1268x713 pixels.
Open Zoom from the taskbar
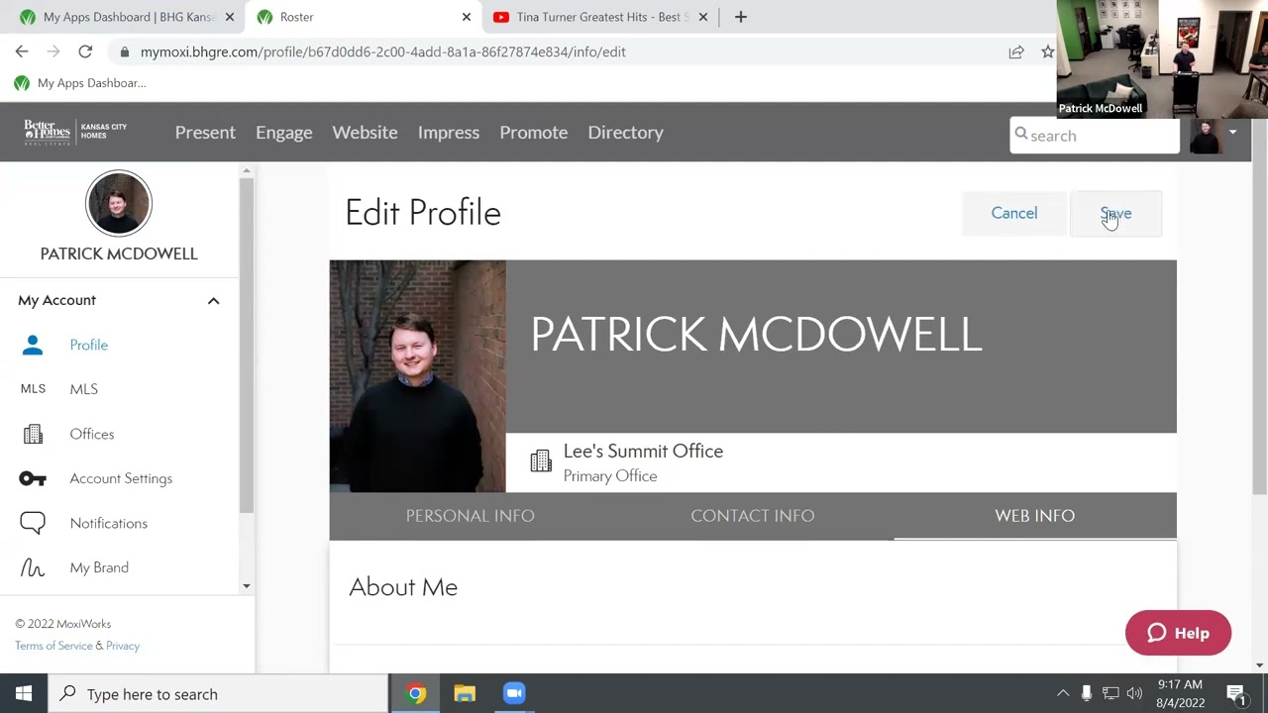pyautogui.click(x=513, y=694)
